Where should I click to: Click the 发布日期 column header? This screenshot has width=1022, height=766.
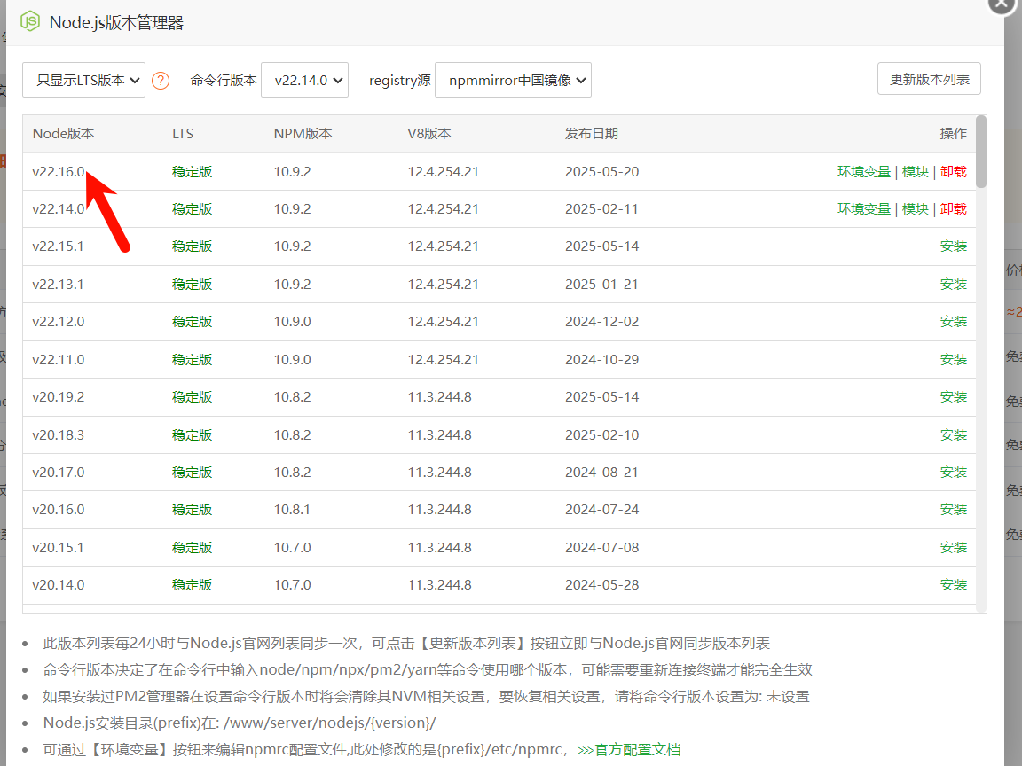(591, 134)
